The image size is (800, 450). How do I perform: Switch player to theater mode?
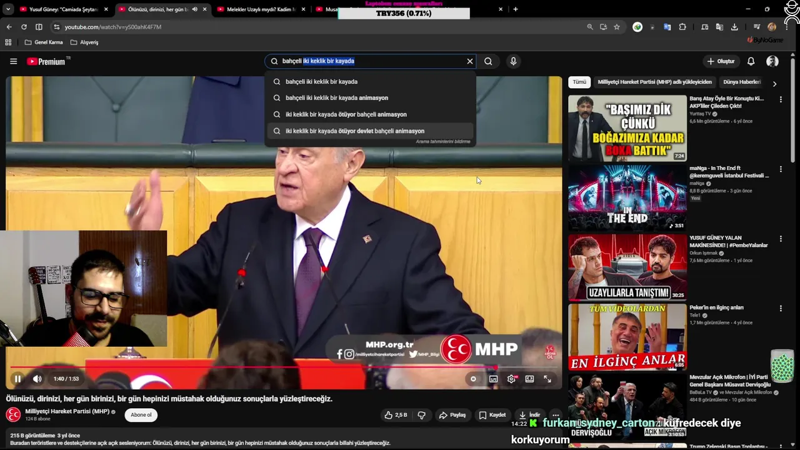529,379
